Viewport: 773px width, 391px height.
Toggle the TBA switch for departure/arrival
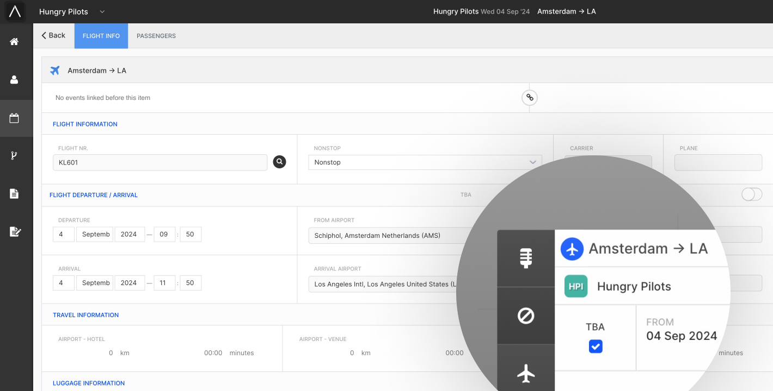[751, 194]
